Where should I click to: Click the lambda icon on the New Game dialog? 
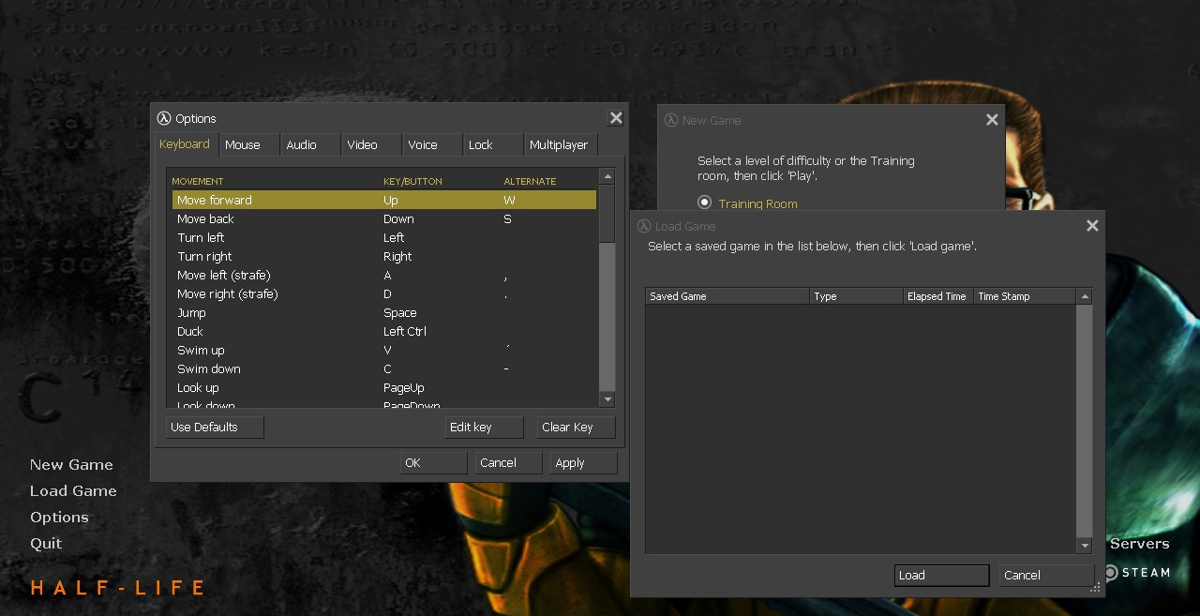coord(671,120)
